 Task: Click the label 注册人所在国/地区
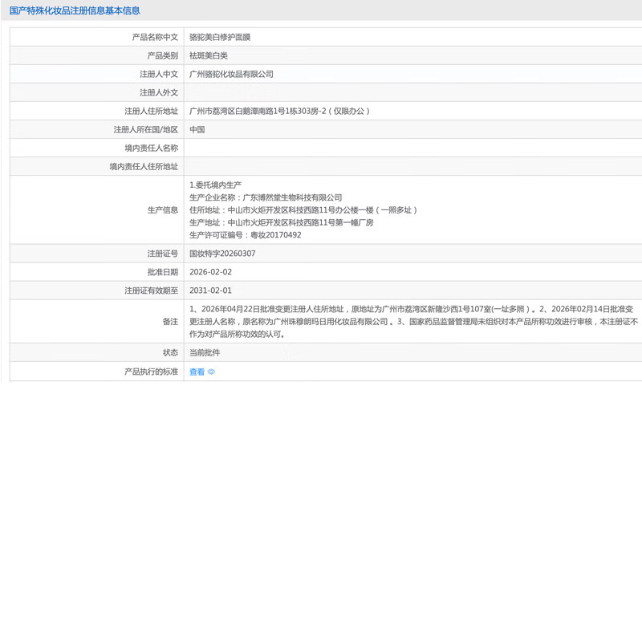tap(146, 129)
